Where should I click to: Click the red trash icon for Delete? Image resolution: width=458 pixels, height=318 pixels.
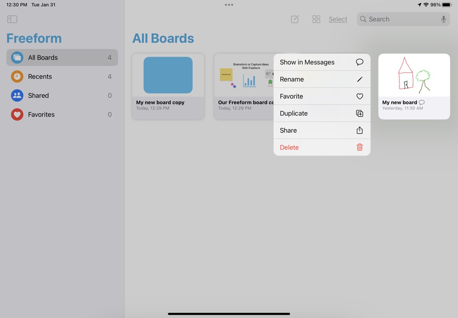point(360,147)
